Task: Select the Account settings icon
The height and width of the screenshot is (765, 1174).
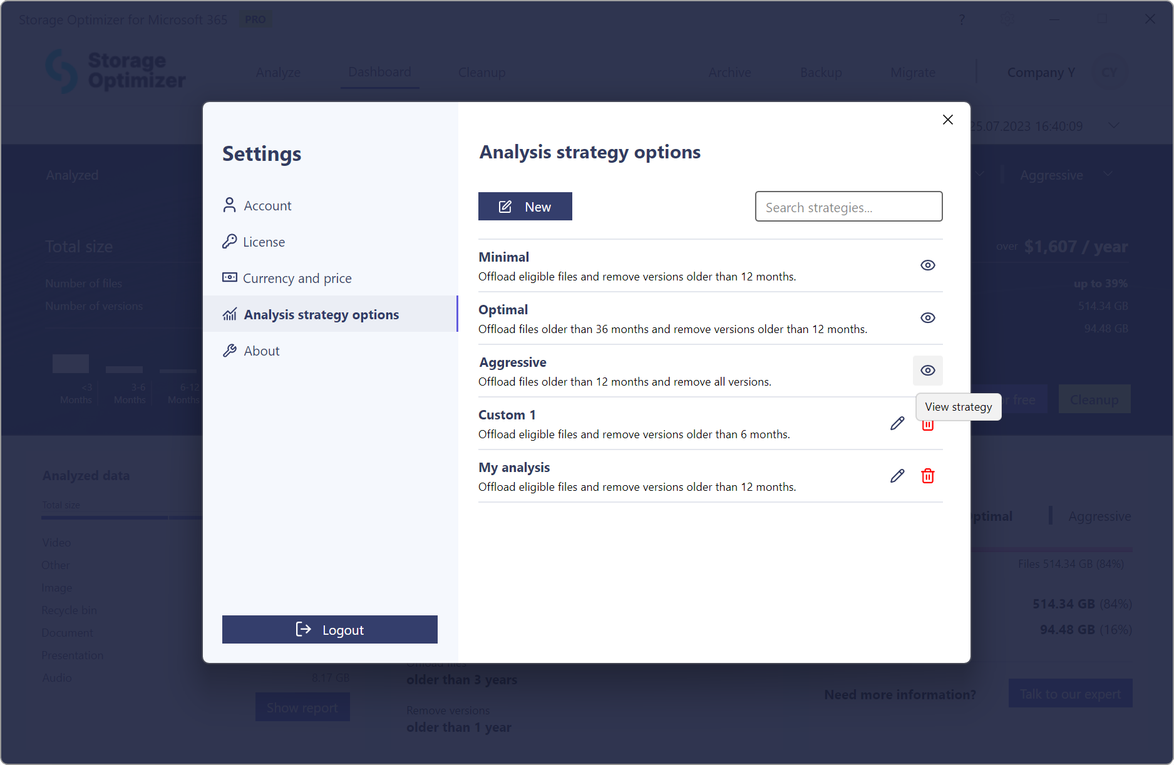Action: pyautogui.click(x=230, y=205)
